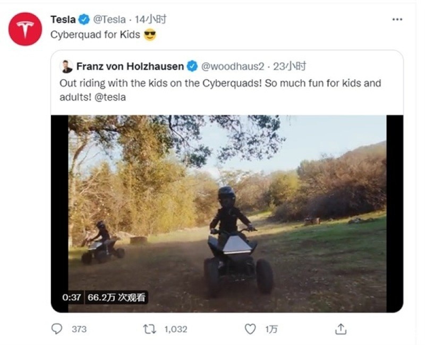Image resolution: width=425 pixels, height=345 pixels.
Task: Click the reply speech bubble icon
Action: tap(57, 329)
